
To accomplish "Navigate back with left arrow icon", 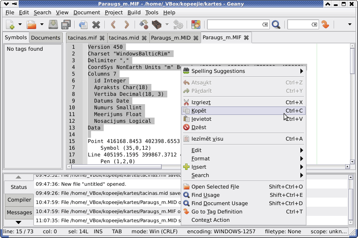I will [x=113, y=24].
